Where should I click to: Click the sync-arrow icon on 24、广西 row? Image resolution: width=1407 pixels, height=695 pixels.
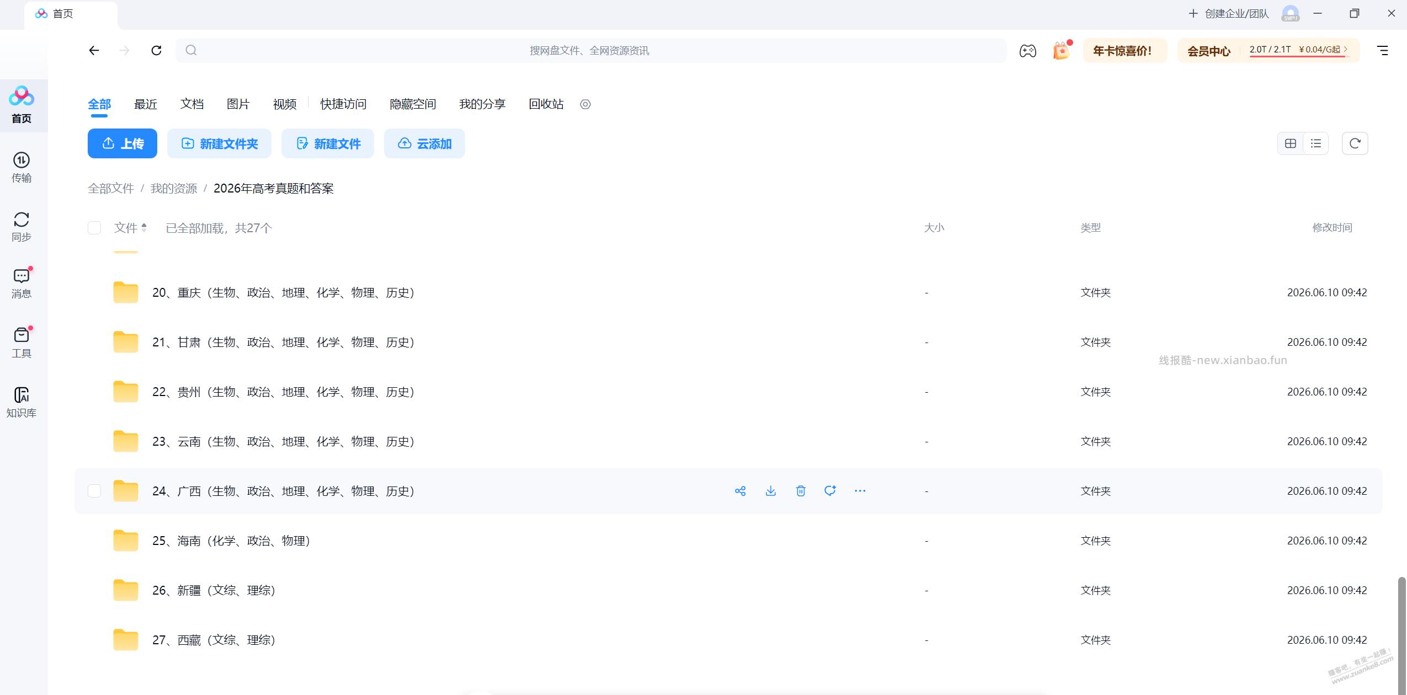pyautogui.click(x=830, y=491)
